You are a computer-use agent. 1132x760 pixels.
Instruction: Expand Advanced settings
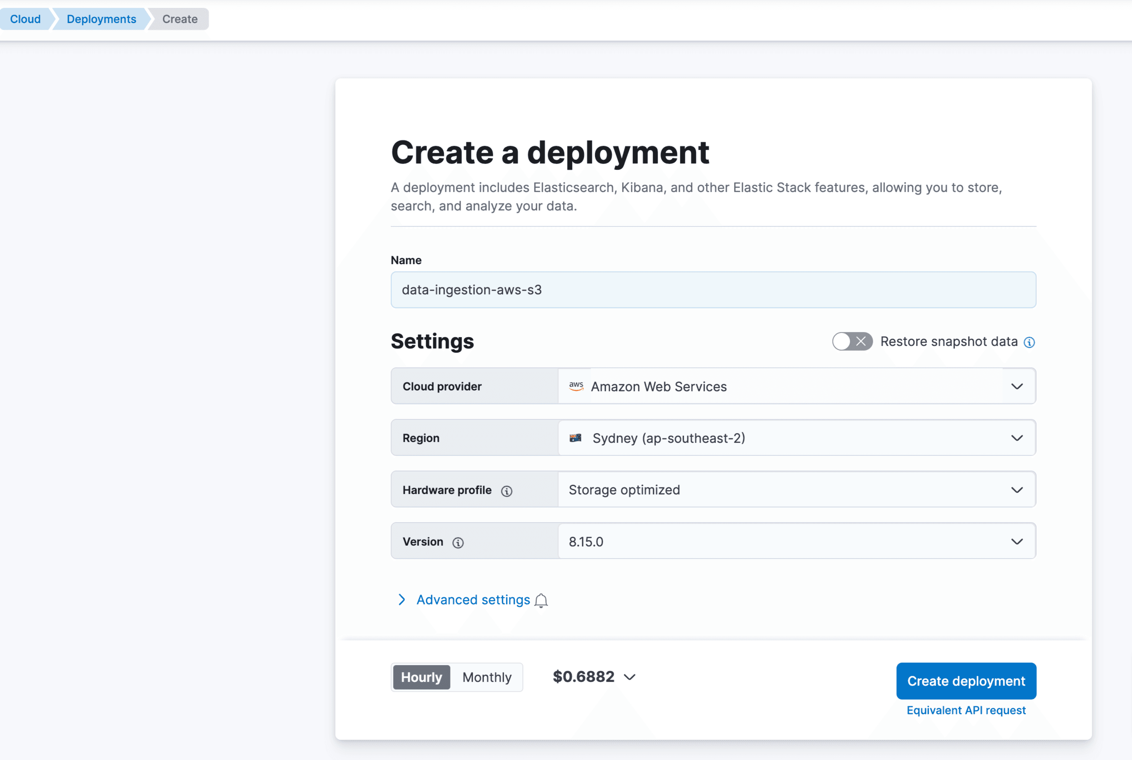[473, 599]
